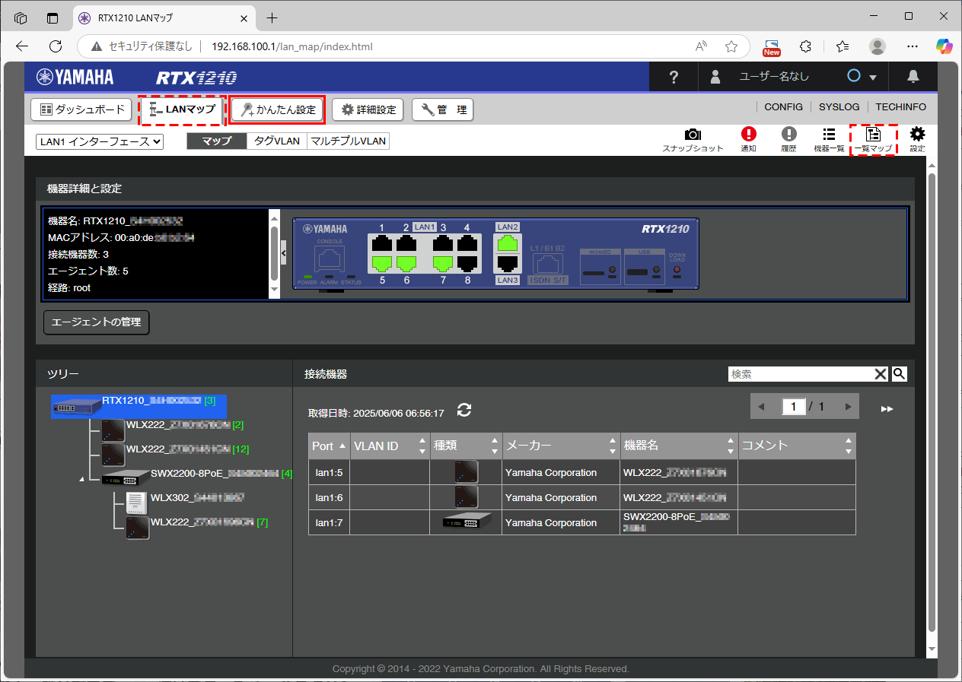Image resolution: width=962 pixels, height=682 pixels.
Task: Click the search magnifier icon
Action: click(x=899, y=373)
